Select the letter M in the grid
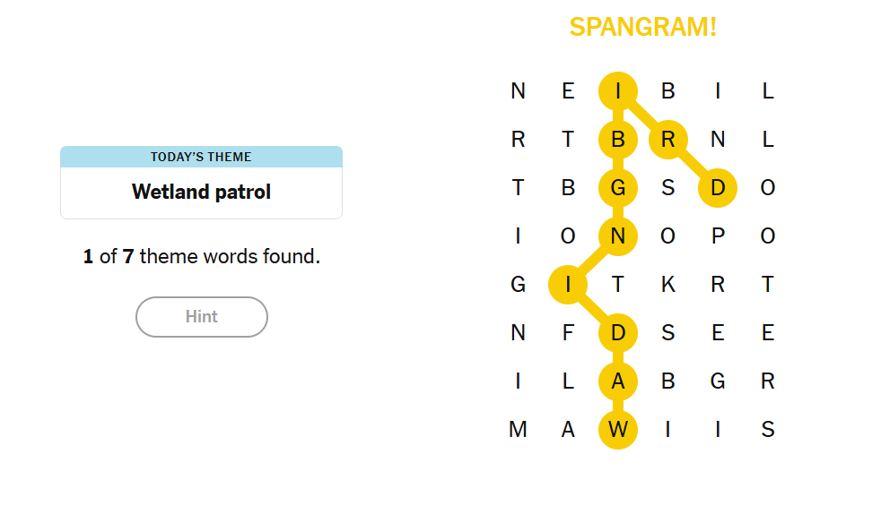 click(x=518, y=429)
